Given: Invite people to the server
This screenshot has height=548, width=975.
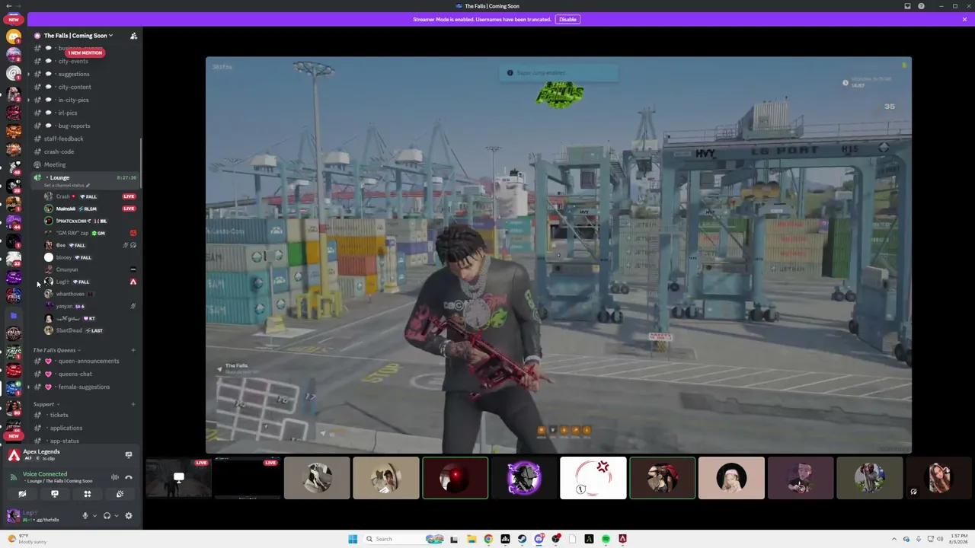Looking at the screenshot, I should tap(133, 36).
